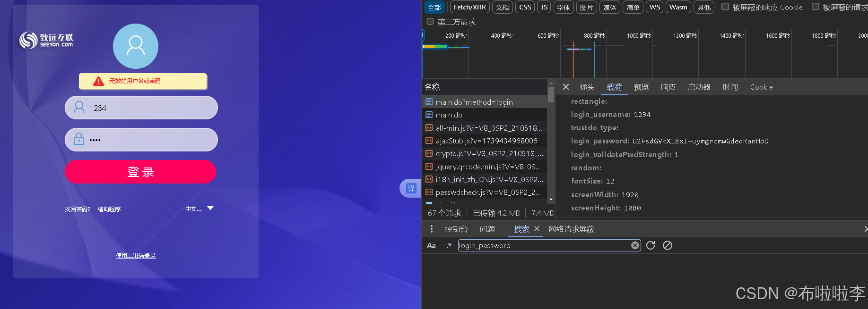The height and width of the screenshot is (309, 868).
Task: Click 使用二维码登录 QR login link
Action: tap(136, 256)
